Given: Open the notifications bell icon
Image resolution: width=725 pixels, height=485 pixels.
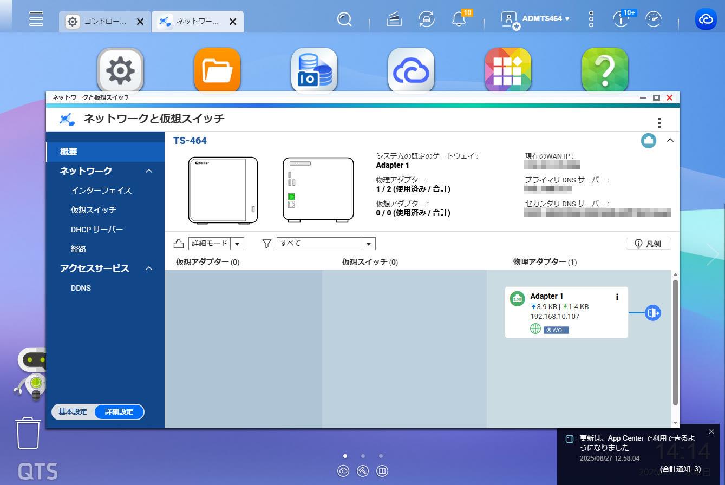Looking at the screenshot, I should click(459, 19).
